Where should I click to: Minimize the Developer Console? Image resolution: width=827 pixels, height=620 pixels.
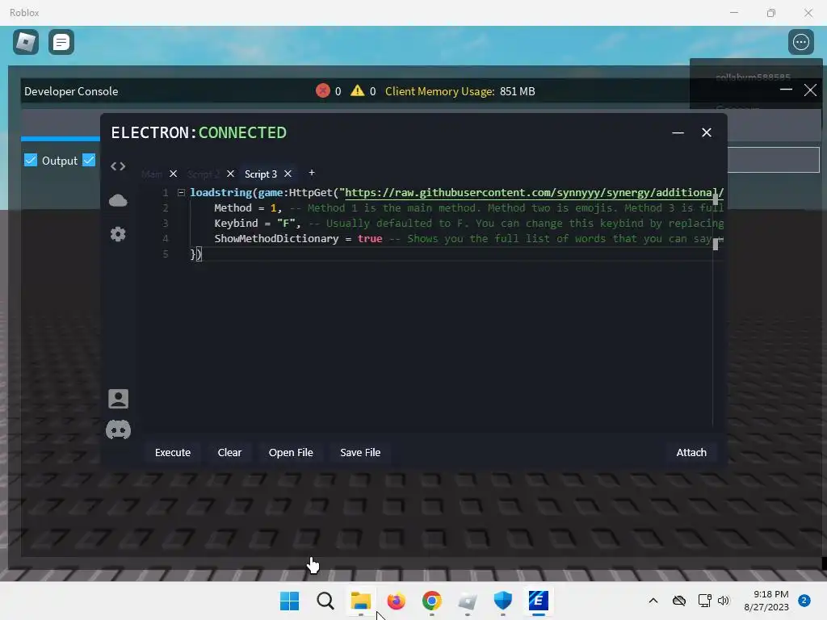786,90
